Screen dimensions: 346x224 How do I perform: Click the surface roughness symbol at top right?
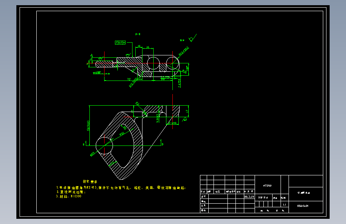coord(192,38)
